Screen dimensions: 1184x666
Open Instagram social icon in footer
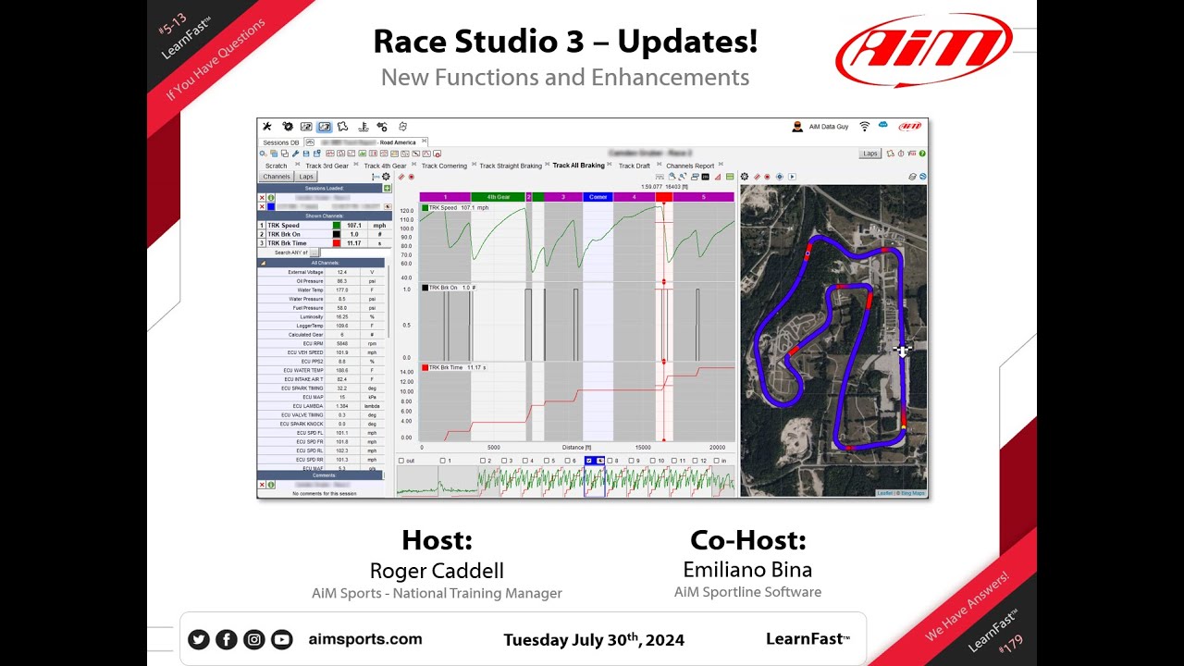click(253, 639)
